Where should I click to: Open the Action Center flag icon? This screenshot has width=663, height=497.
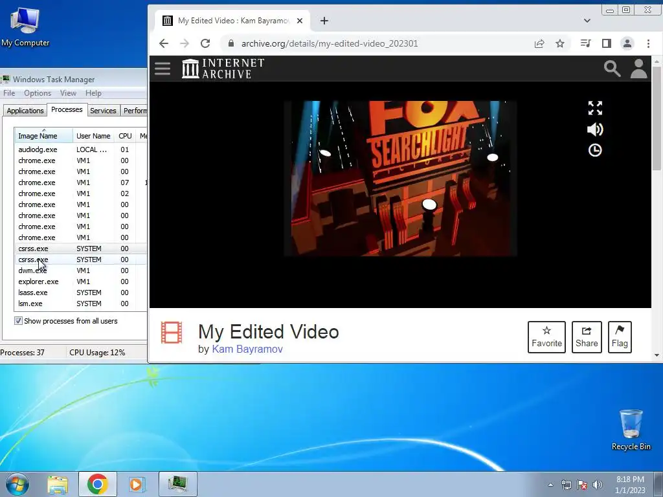(x=582, y=485)
